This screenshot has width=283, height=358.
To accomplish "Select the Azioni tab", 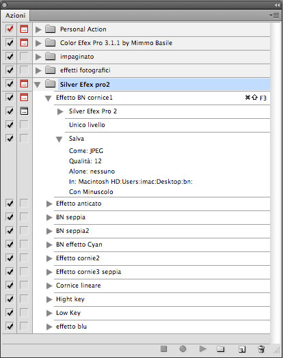I will click(15, 16).
